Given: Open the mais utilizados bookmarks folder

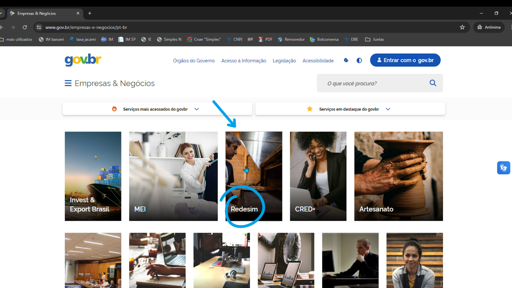Looking at the screenshot, I should (16, 39).
